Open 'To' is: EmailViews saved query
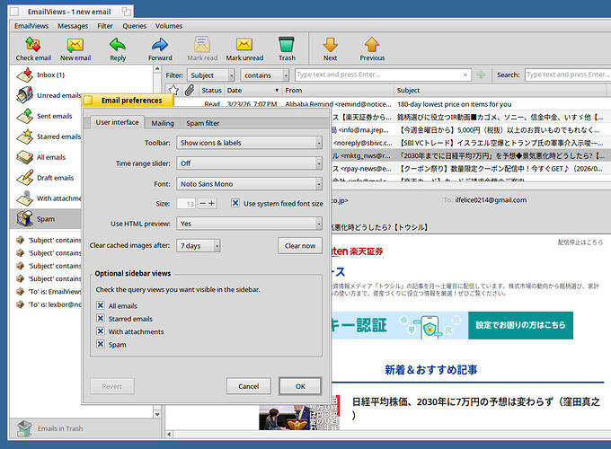The height and width of the screenshot is (449, 611). coord(49,291)
